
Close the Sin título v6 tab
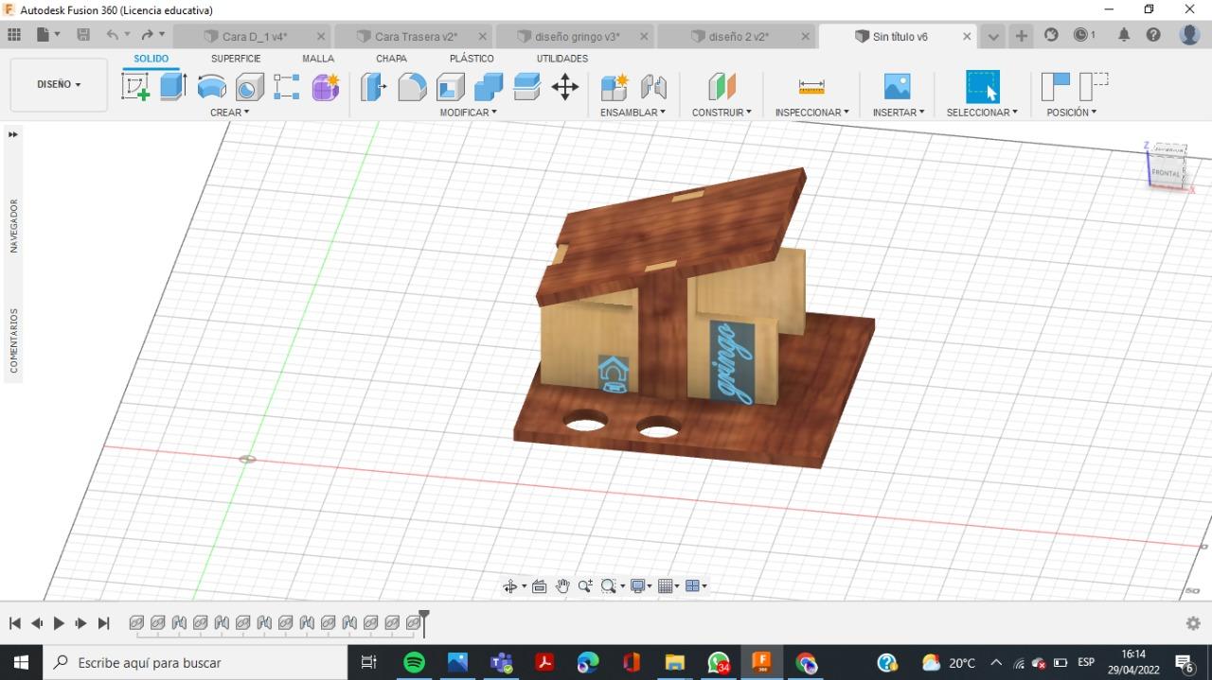click(x=967, y=37)
